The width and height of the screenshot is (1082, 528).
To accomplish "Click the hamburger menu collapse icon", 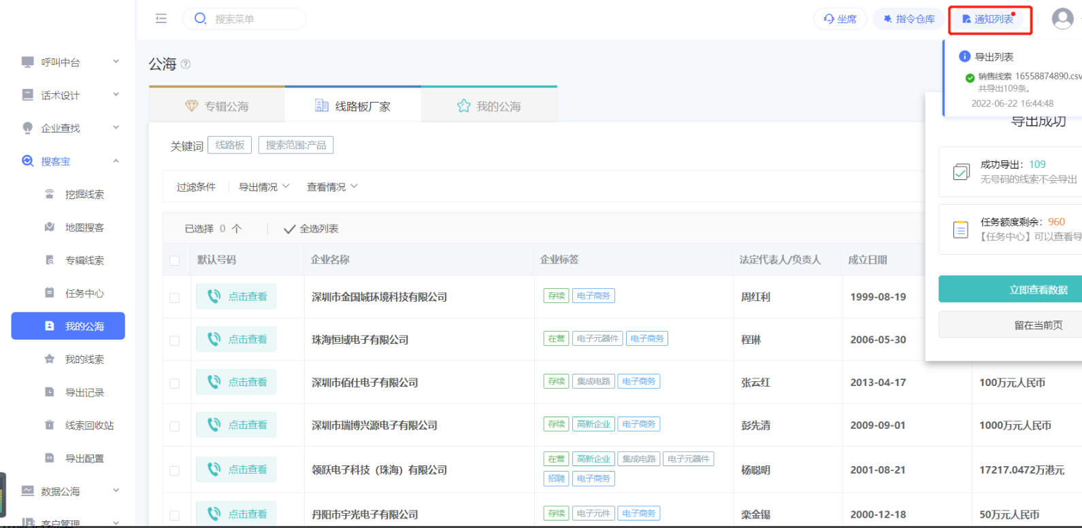I will pyautogui.click(x=161, y=18).
